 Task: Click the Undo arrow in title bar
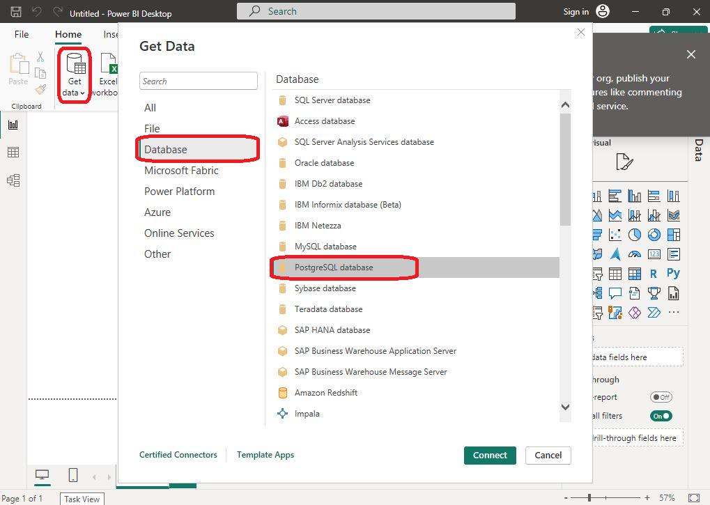37,12
